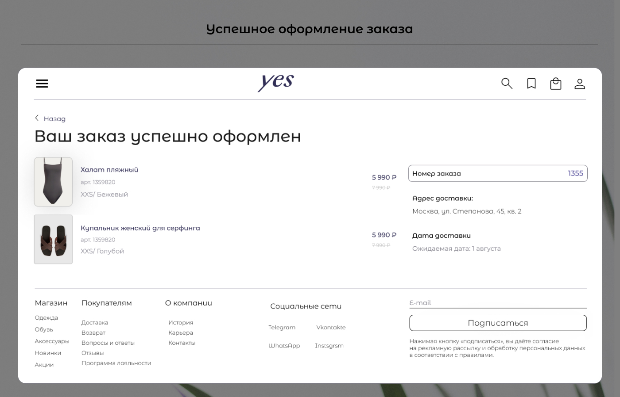Open the shopping bag icon
Screen dimensions: 620x397
(556, 84)
